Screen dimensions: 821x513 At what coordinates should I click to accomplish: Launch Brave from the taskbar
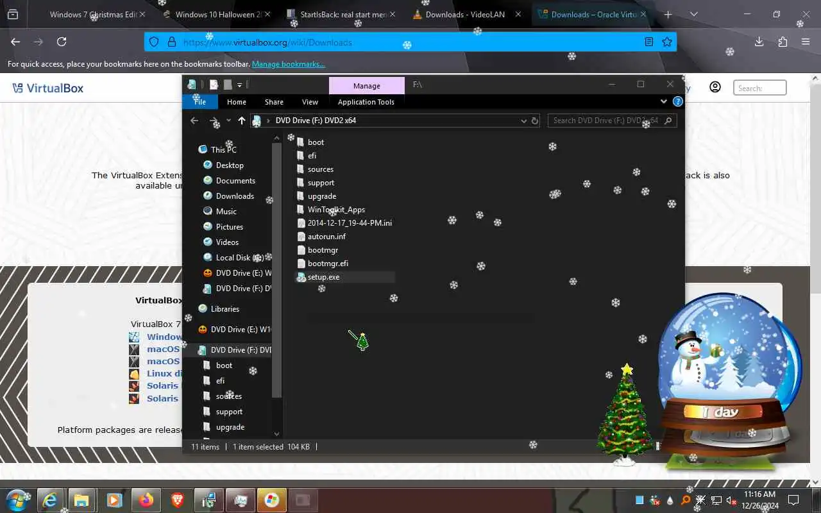pos(177,500)
